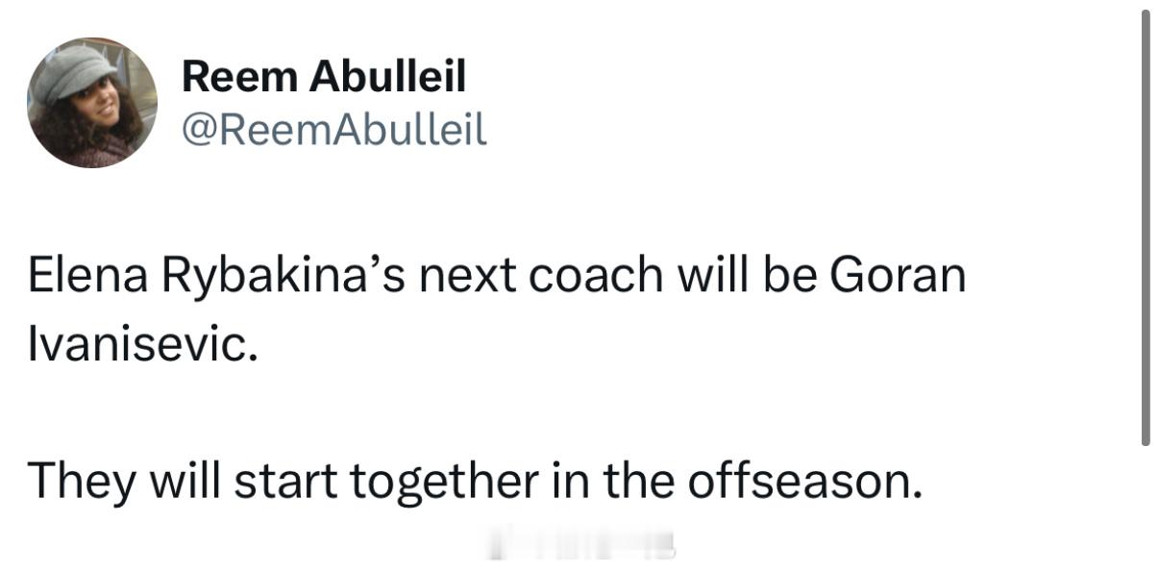
Task: Click the word "Elena" in the tweet
Action: coord(81,276)
